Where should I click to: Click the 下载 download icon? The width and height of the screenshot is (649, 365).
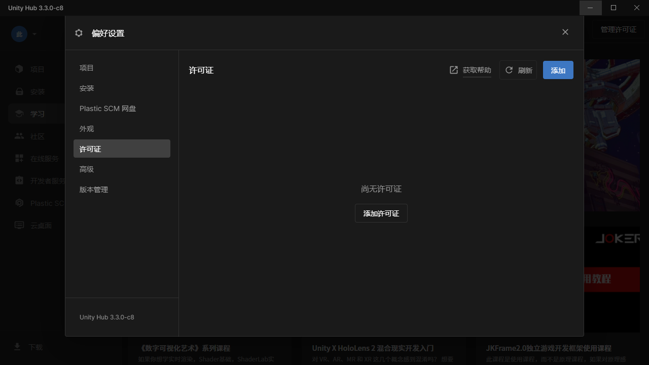point(17,347)
